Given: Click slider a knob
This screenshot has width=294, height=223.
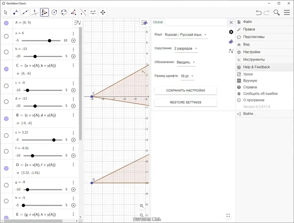Looking at the screenshot, I should (50, 41).
